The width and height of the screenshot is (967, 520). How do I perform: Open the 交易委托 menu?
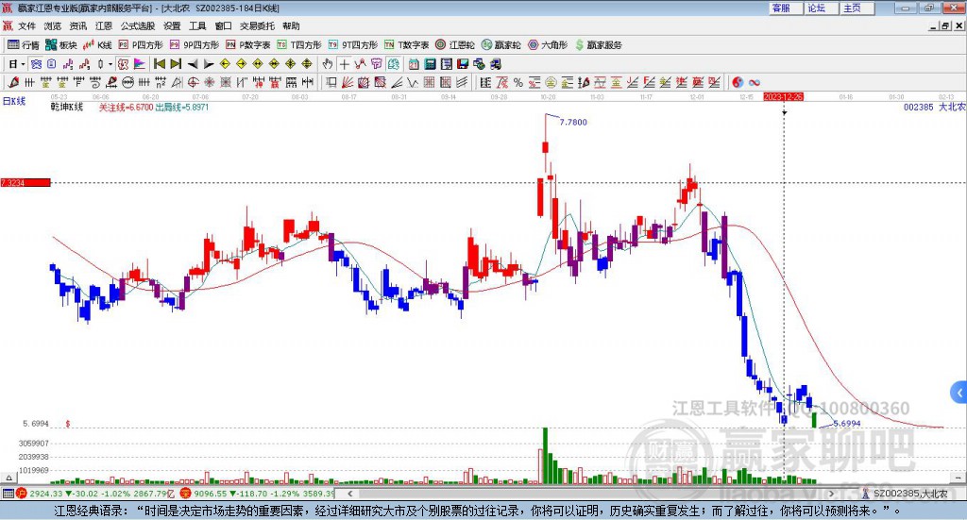[x=257, y=25]
